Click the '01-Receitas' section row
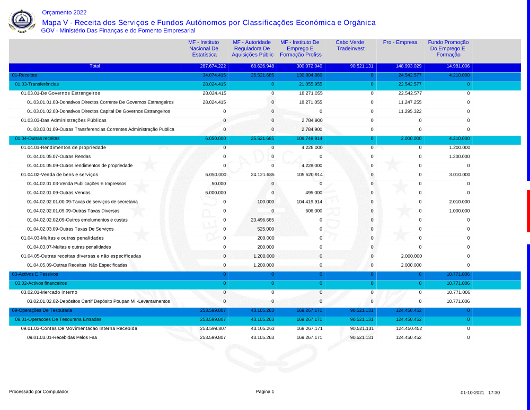Viewport: 530px width, 410px height. [24, 75]
